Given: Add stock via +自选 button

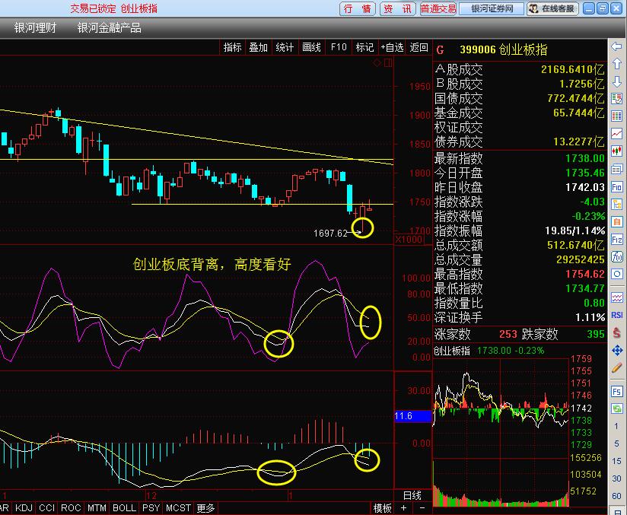Looking at the screenshot, I should point(393,48).
